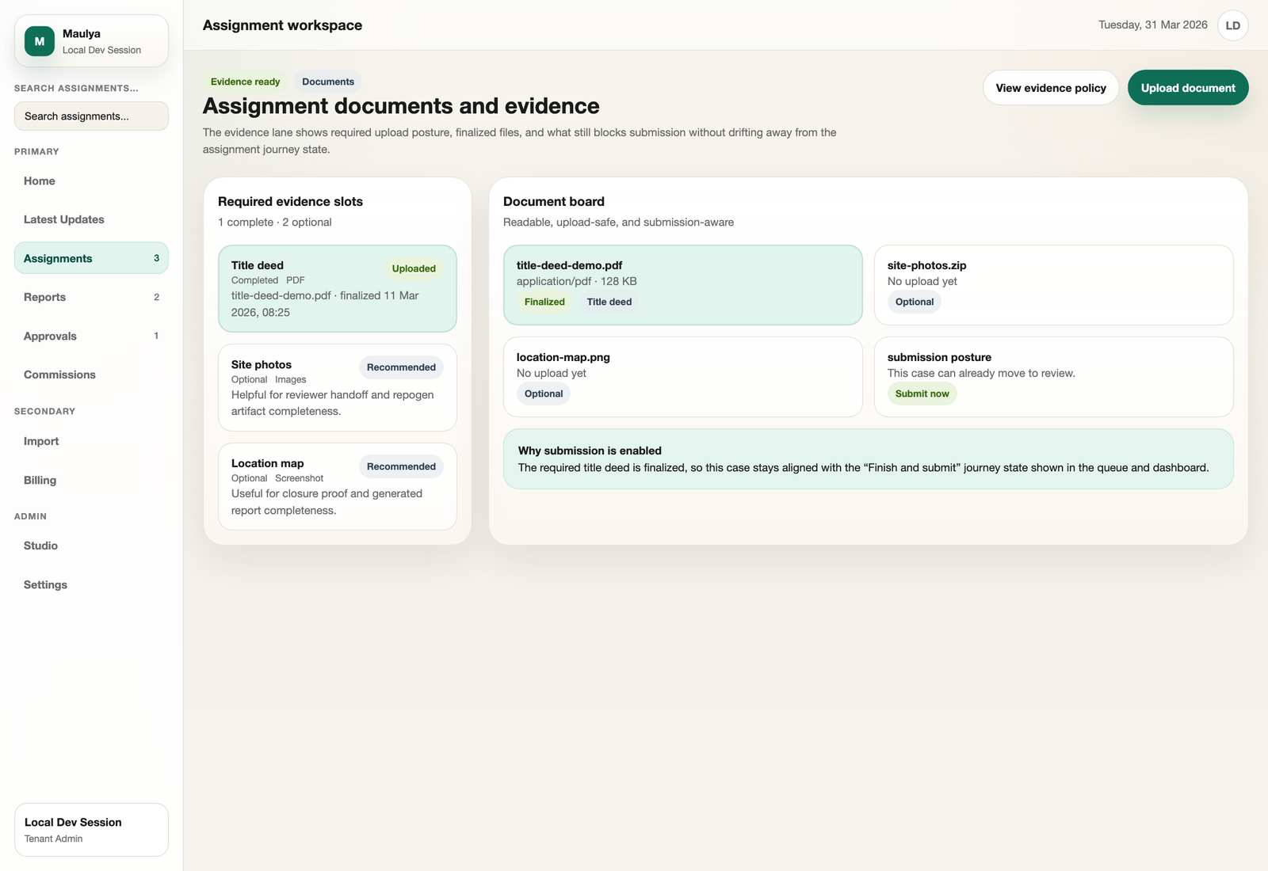Open the Studio admin page
The width and height of the screenshot is (1268, 871).
click(40, 546)
